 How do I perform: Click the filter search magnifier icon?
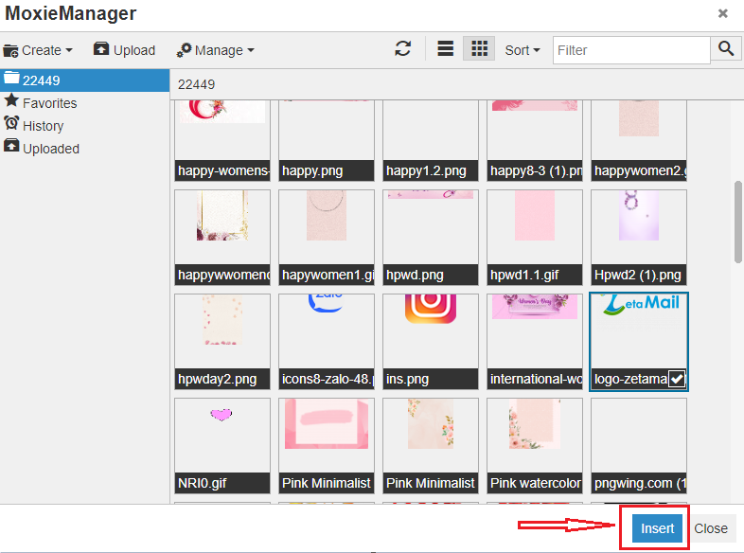tap(726, 48)
